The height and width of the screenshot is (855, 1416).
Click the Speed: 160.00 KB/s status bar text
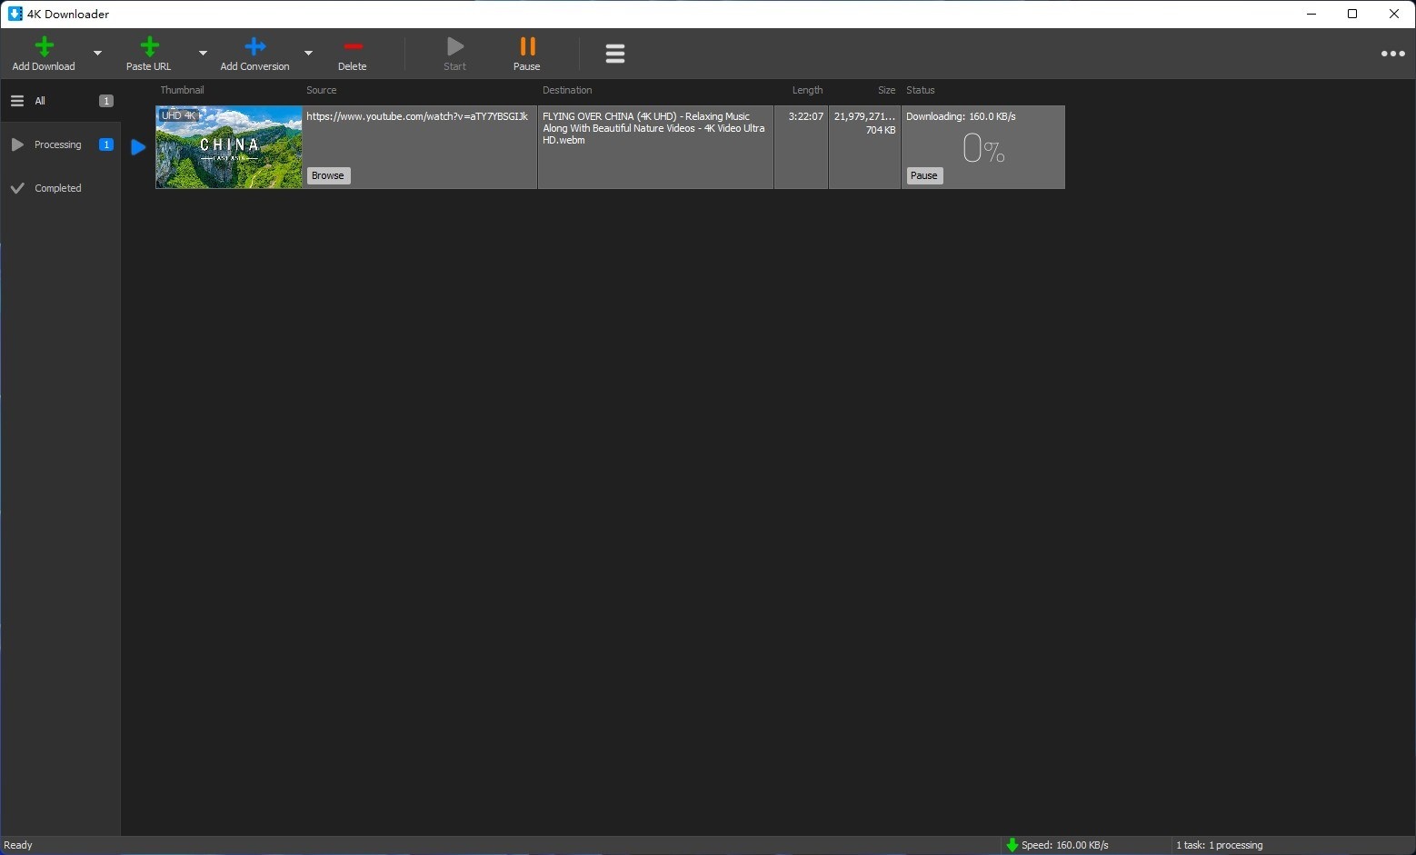coord(1065,845)
